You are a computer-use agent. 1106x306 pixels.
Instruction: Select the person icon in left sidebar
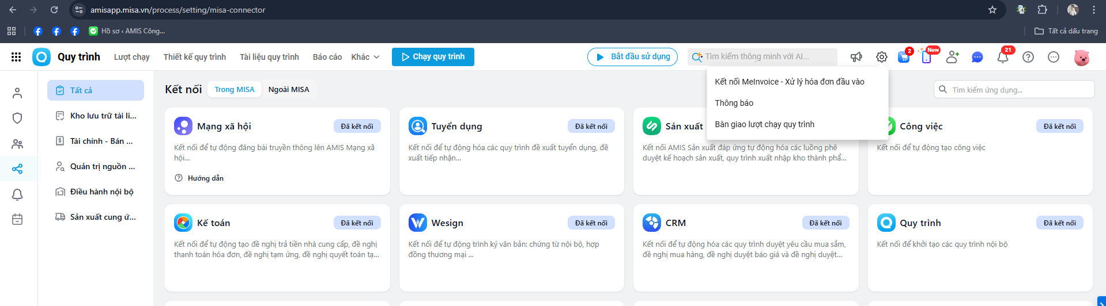(x=17, y=93)
